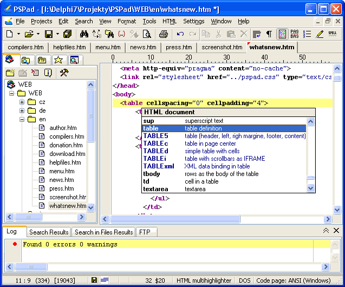This screenshot has height=287, width=345.
Task: Click the Copy toolbar icon
Action: (x=206, y=34)
